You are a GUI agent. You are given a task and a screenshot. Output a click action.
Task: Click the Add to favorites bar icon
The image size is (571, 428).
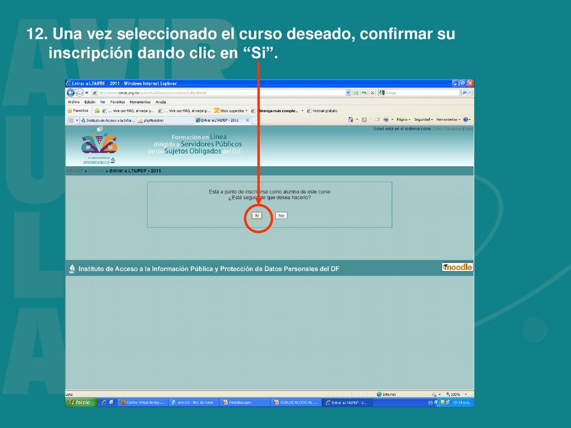pos(97,111)
